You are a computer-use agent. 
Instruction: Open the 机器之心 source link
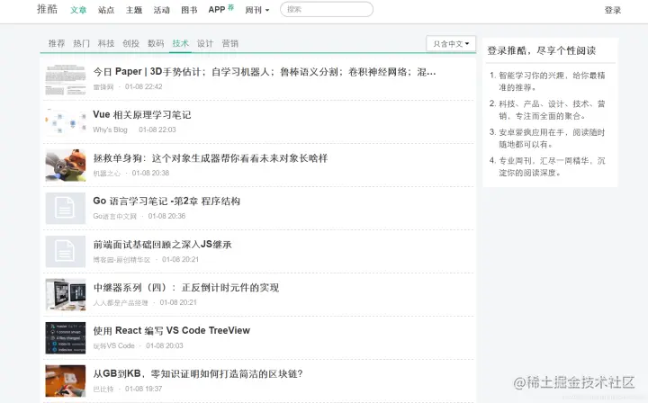pyautogui.click(x=106, y=173)
